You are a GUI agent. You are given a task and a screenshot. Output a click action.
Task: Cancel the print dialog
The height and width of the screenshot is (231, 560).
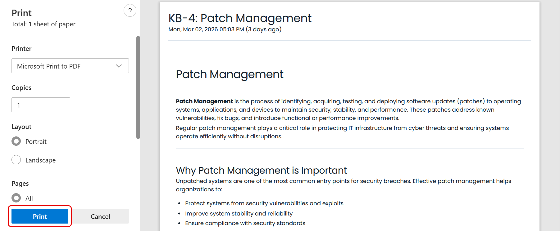(100, 216)
